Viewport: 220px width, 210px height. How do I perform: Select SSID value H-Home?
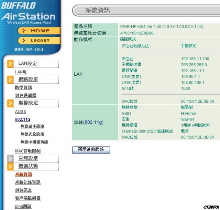pos(189,113)
